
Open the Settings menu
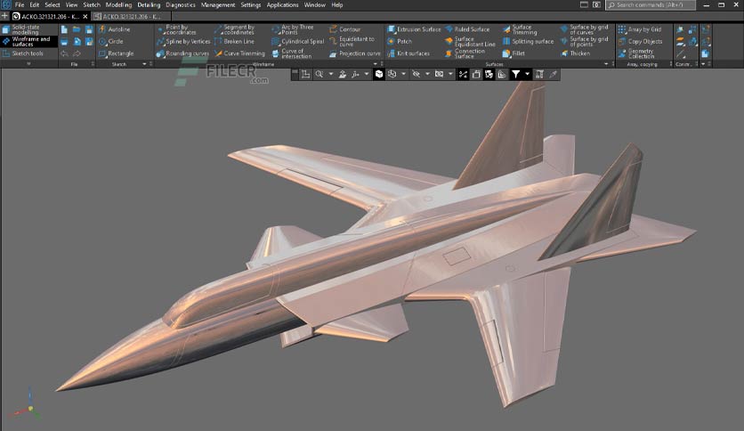click(x=251, y=4)
